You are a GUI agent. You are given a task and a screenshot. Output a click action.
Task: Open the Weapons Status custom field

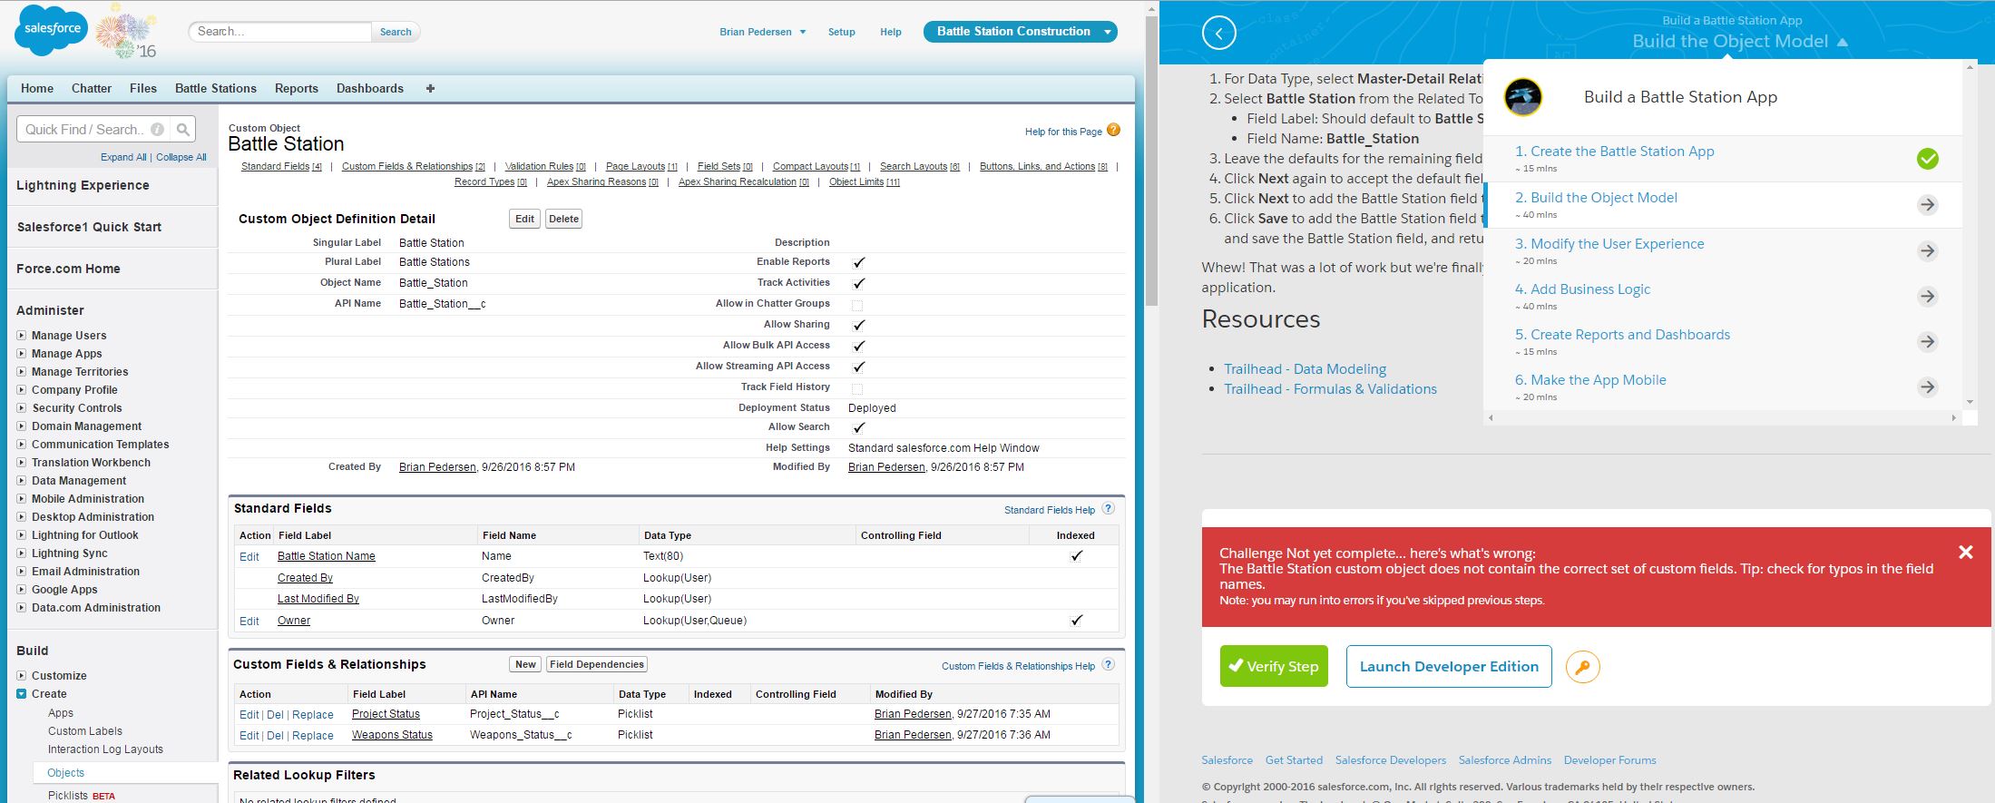(392, 735)
